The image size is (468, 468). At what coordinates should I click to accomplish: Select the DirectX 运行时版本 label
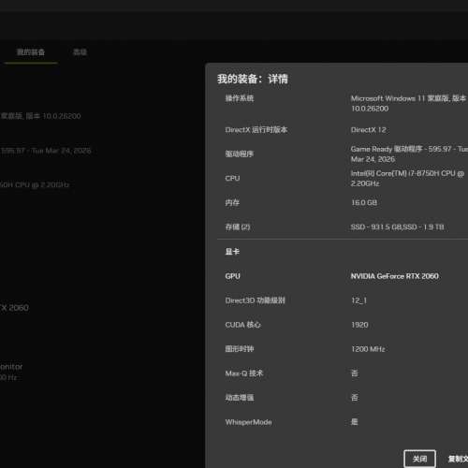click(x=256, y=130)
